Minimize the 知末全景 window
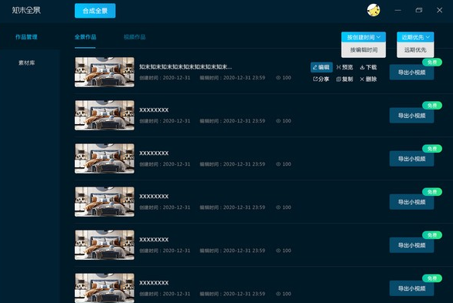Screen dimensions: 453x303 398,10
